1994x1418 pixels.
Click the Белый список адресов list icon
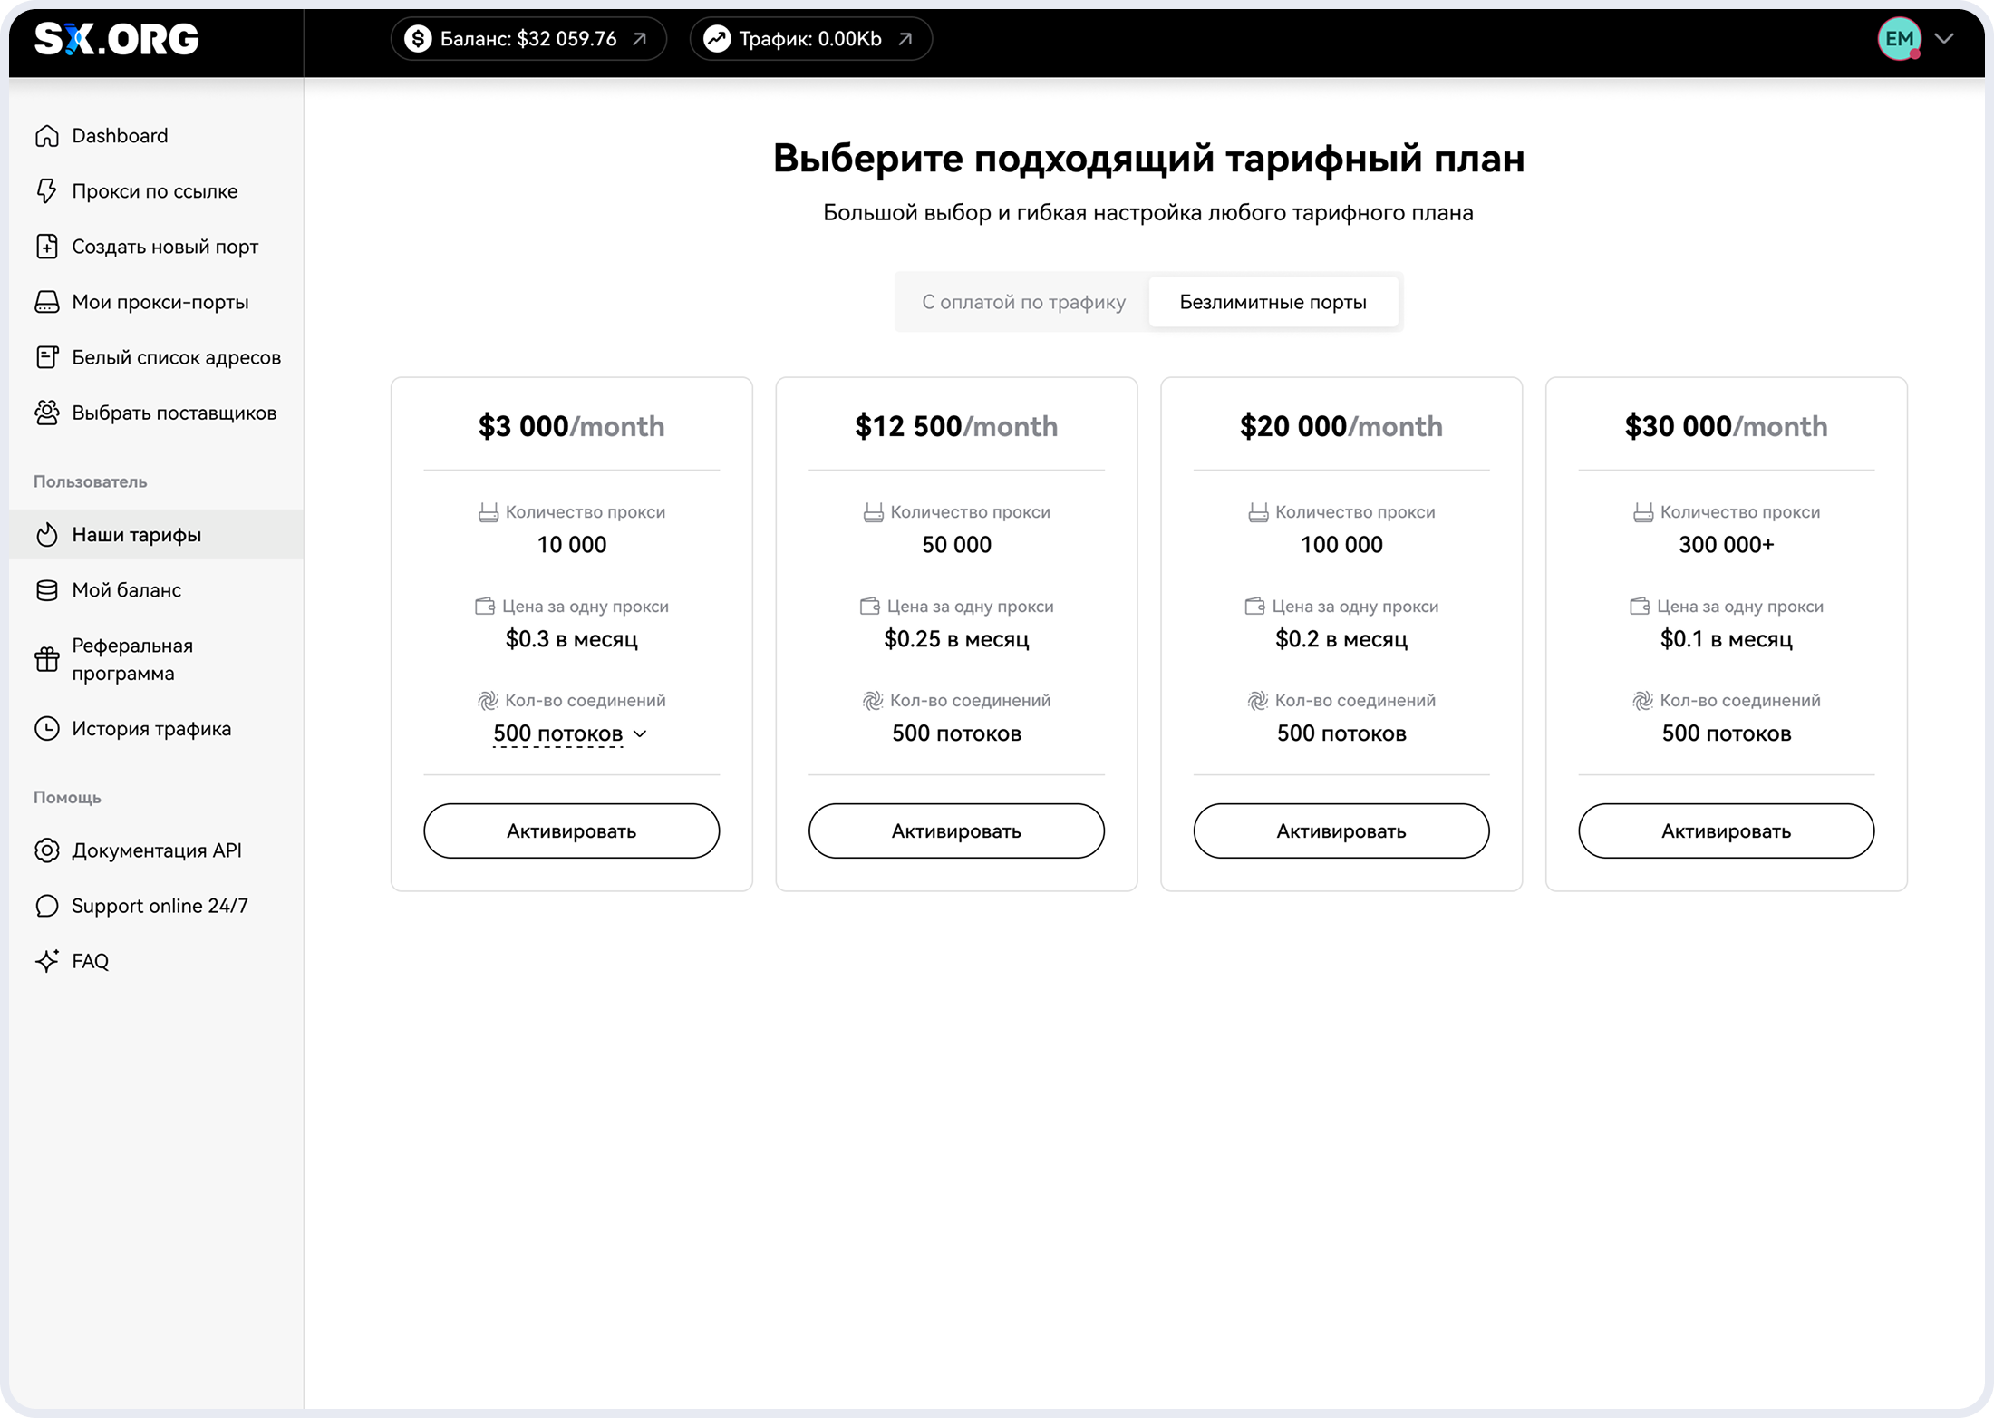[47, 357]
